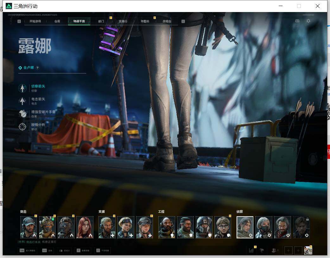Screen dimensions: 330x258
Task: Switch to the 仓库 tab
Action: tap(57, 21)
